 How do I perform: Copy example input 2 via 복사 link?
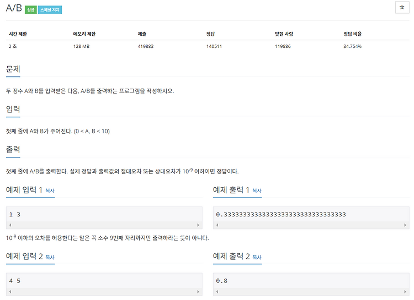pyautogui.click(x=50, y=257)
